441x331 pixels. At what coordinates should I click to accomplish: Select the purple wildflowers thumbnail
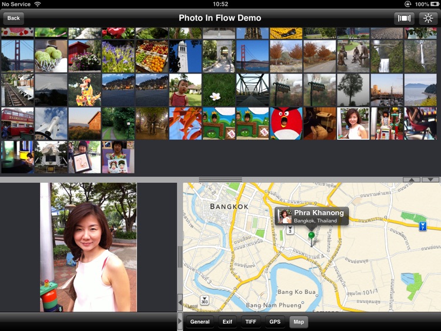[x=118, y=56]
